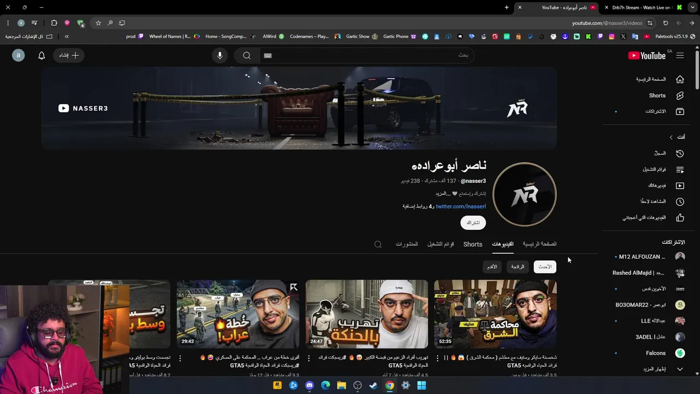
Task: Open the twitter.com/lnasserl link
Action: pyautogui.click(x=460, y=206)
